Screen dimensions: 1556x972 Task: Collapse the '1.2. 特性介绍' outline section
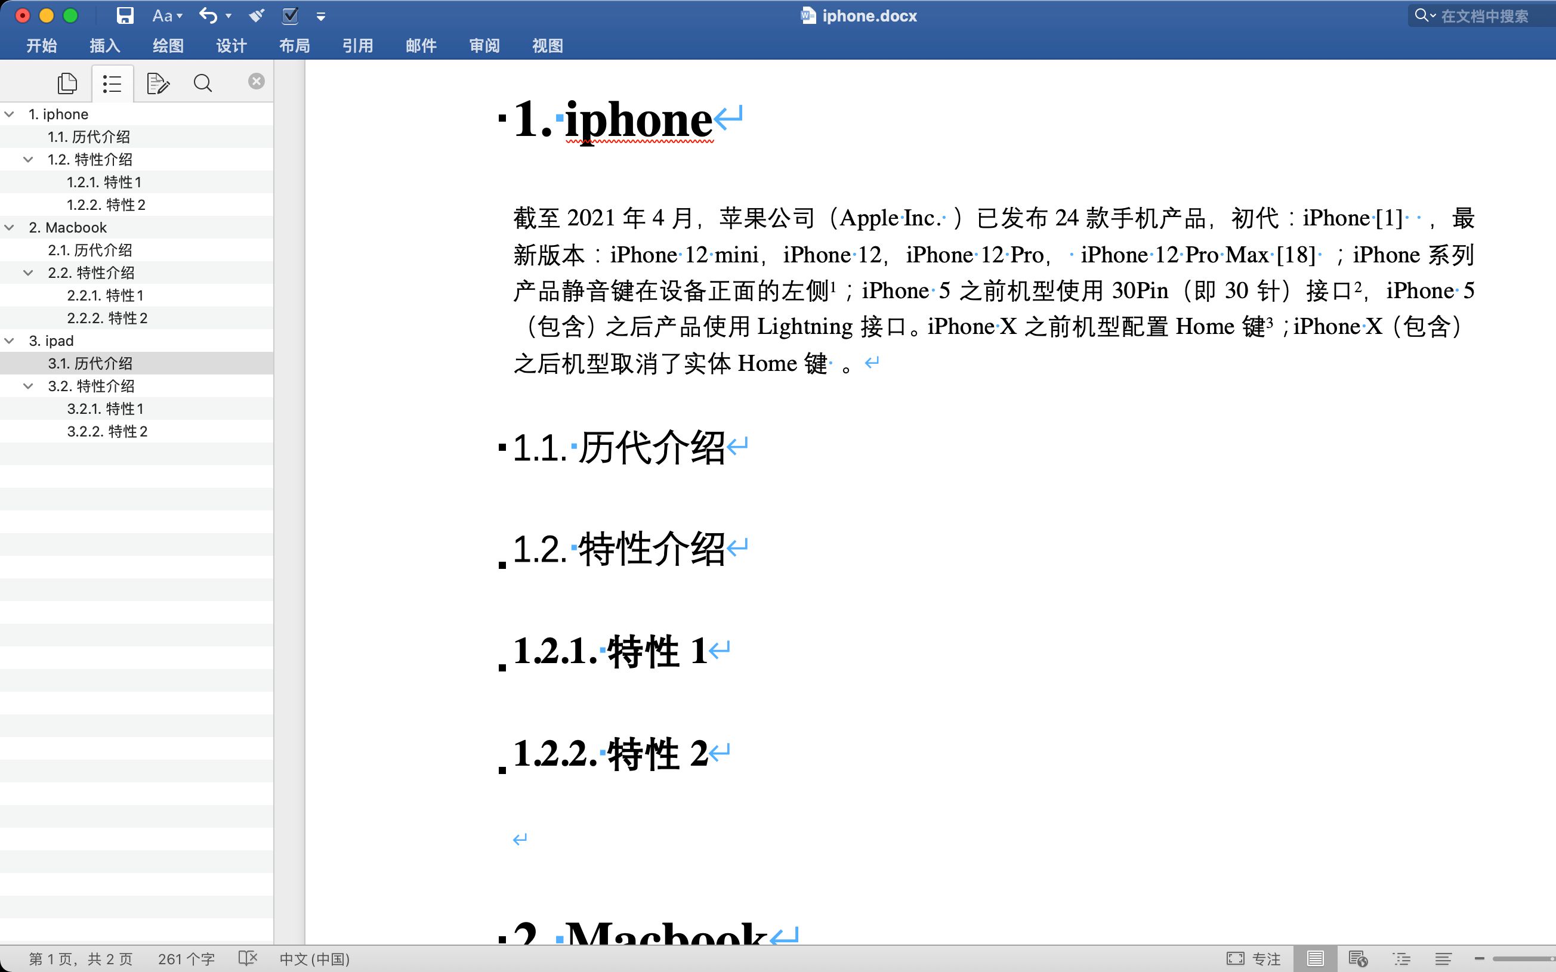(28, 159)
